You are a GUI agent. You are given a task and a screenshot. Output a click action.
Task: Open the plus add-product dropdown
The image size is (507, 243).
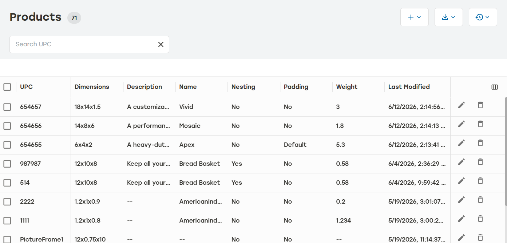click(x=415, y=17)
